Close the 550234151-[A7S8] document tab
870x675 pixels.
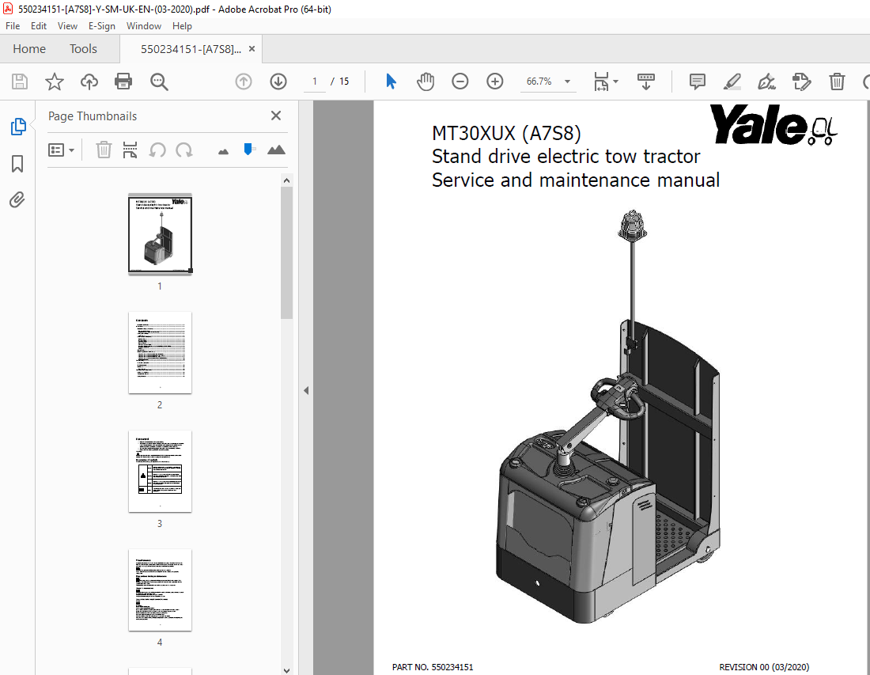(252, 49)
